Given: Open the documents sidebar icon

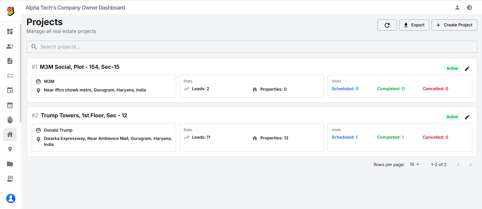Looking at the screenshot, I should [x=10, y=61].
